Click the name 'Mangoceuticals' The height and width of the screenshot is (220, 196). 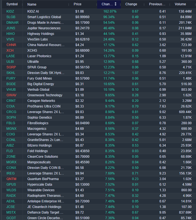point(39,162)
